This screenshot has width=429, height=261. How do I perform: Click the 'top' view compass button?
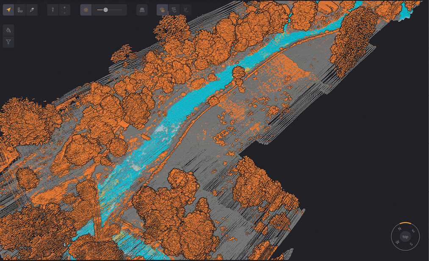point(405,237)
